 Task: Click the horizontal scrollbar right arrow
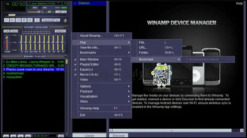pyautogui.click(x=242, y=130)
